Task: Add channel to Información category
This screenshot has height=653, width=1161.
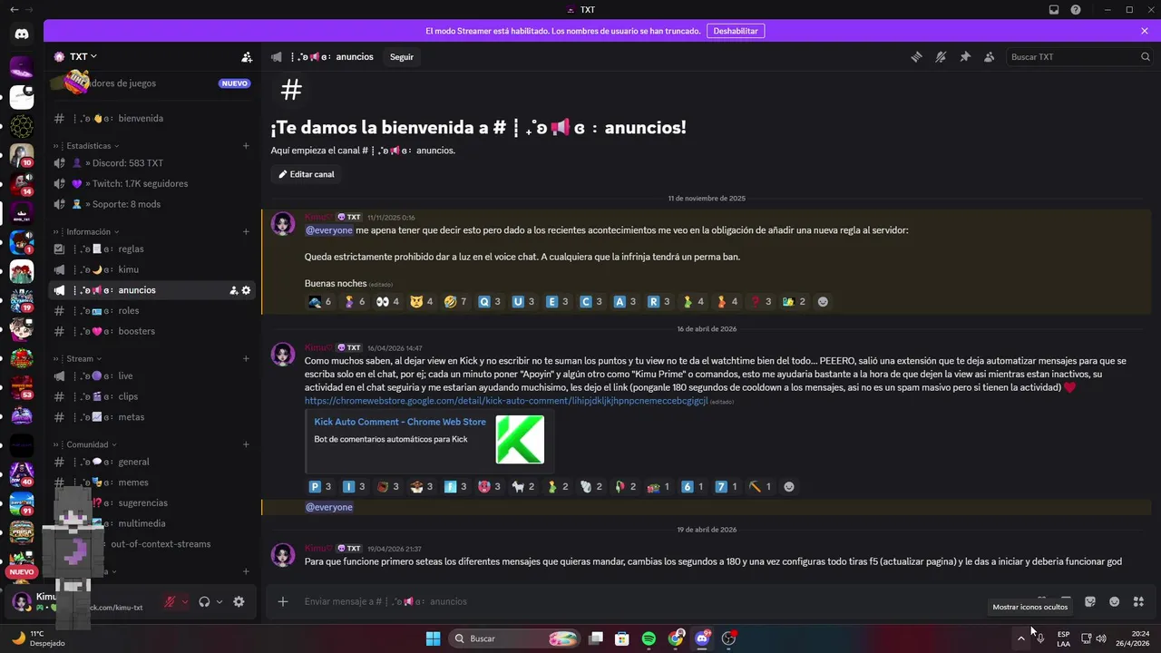Action: (x=246, y=231)
